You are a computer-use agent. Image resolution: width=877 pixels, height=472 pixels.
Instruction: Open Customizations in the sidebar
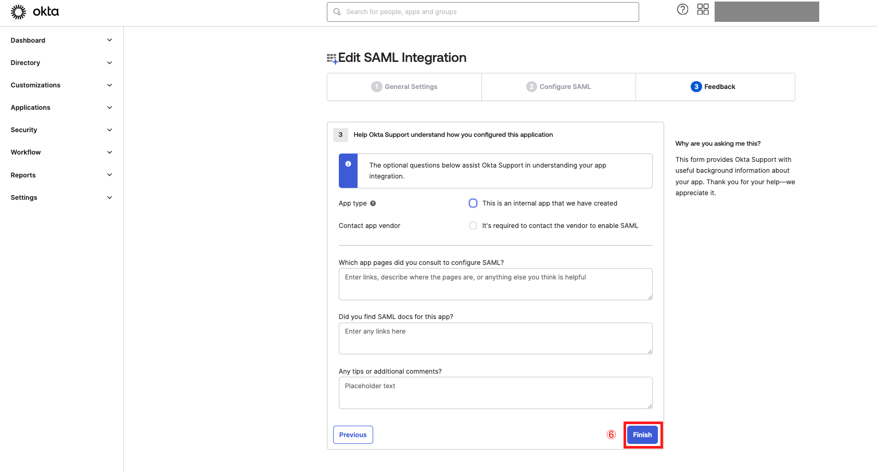point(35,85)
